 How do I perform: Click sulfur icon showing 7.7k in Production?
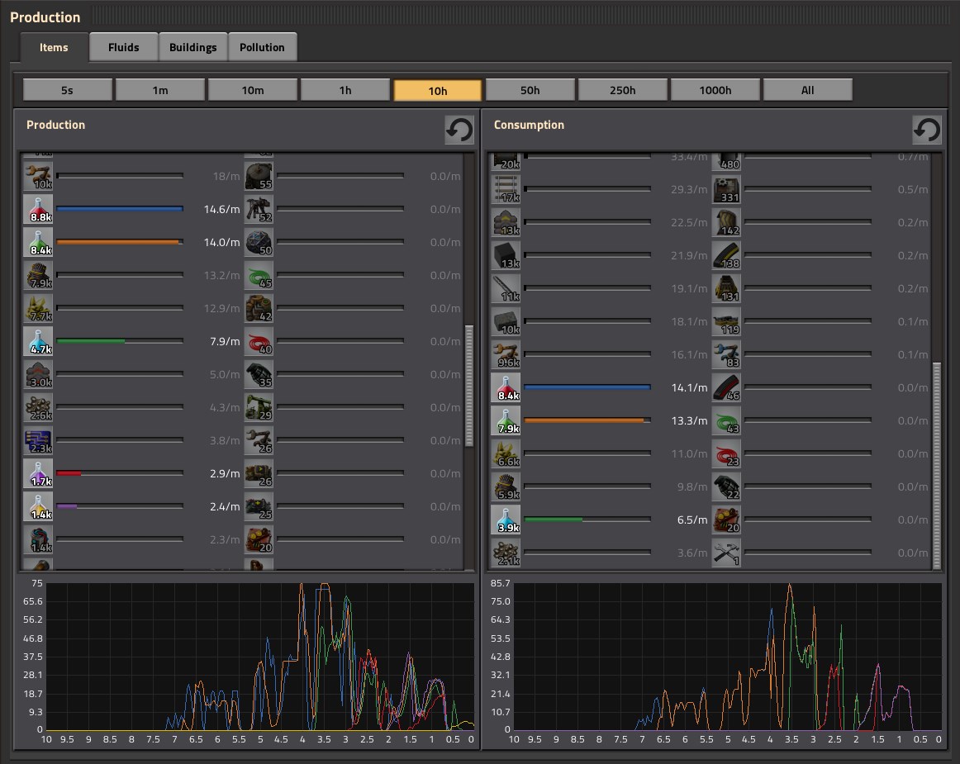tap(38, 309)
